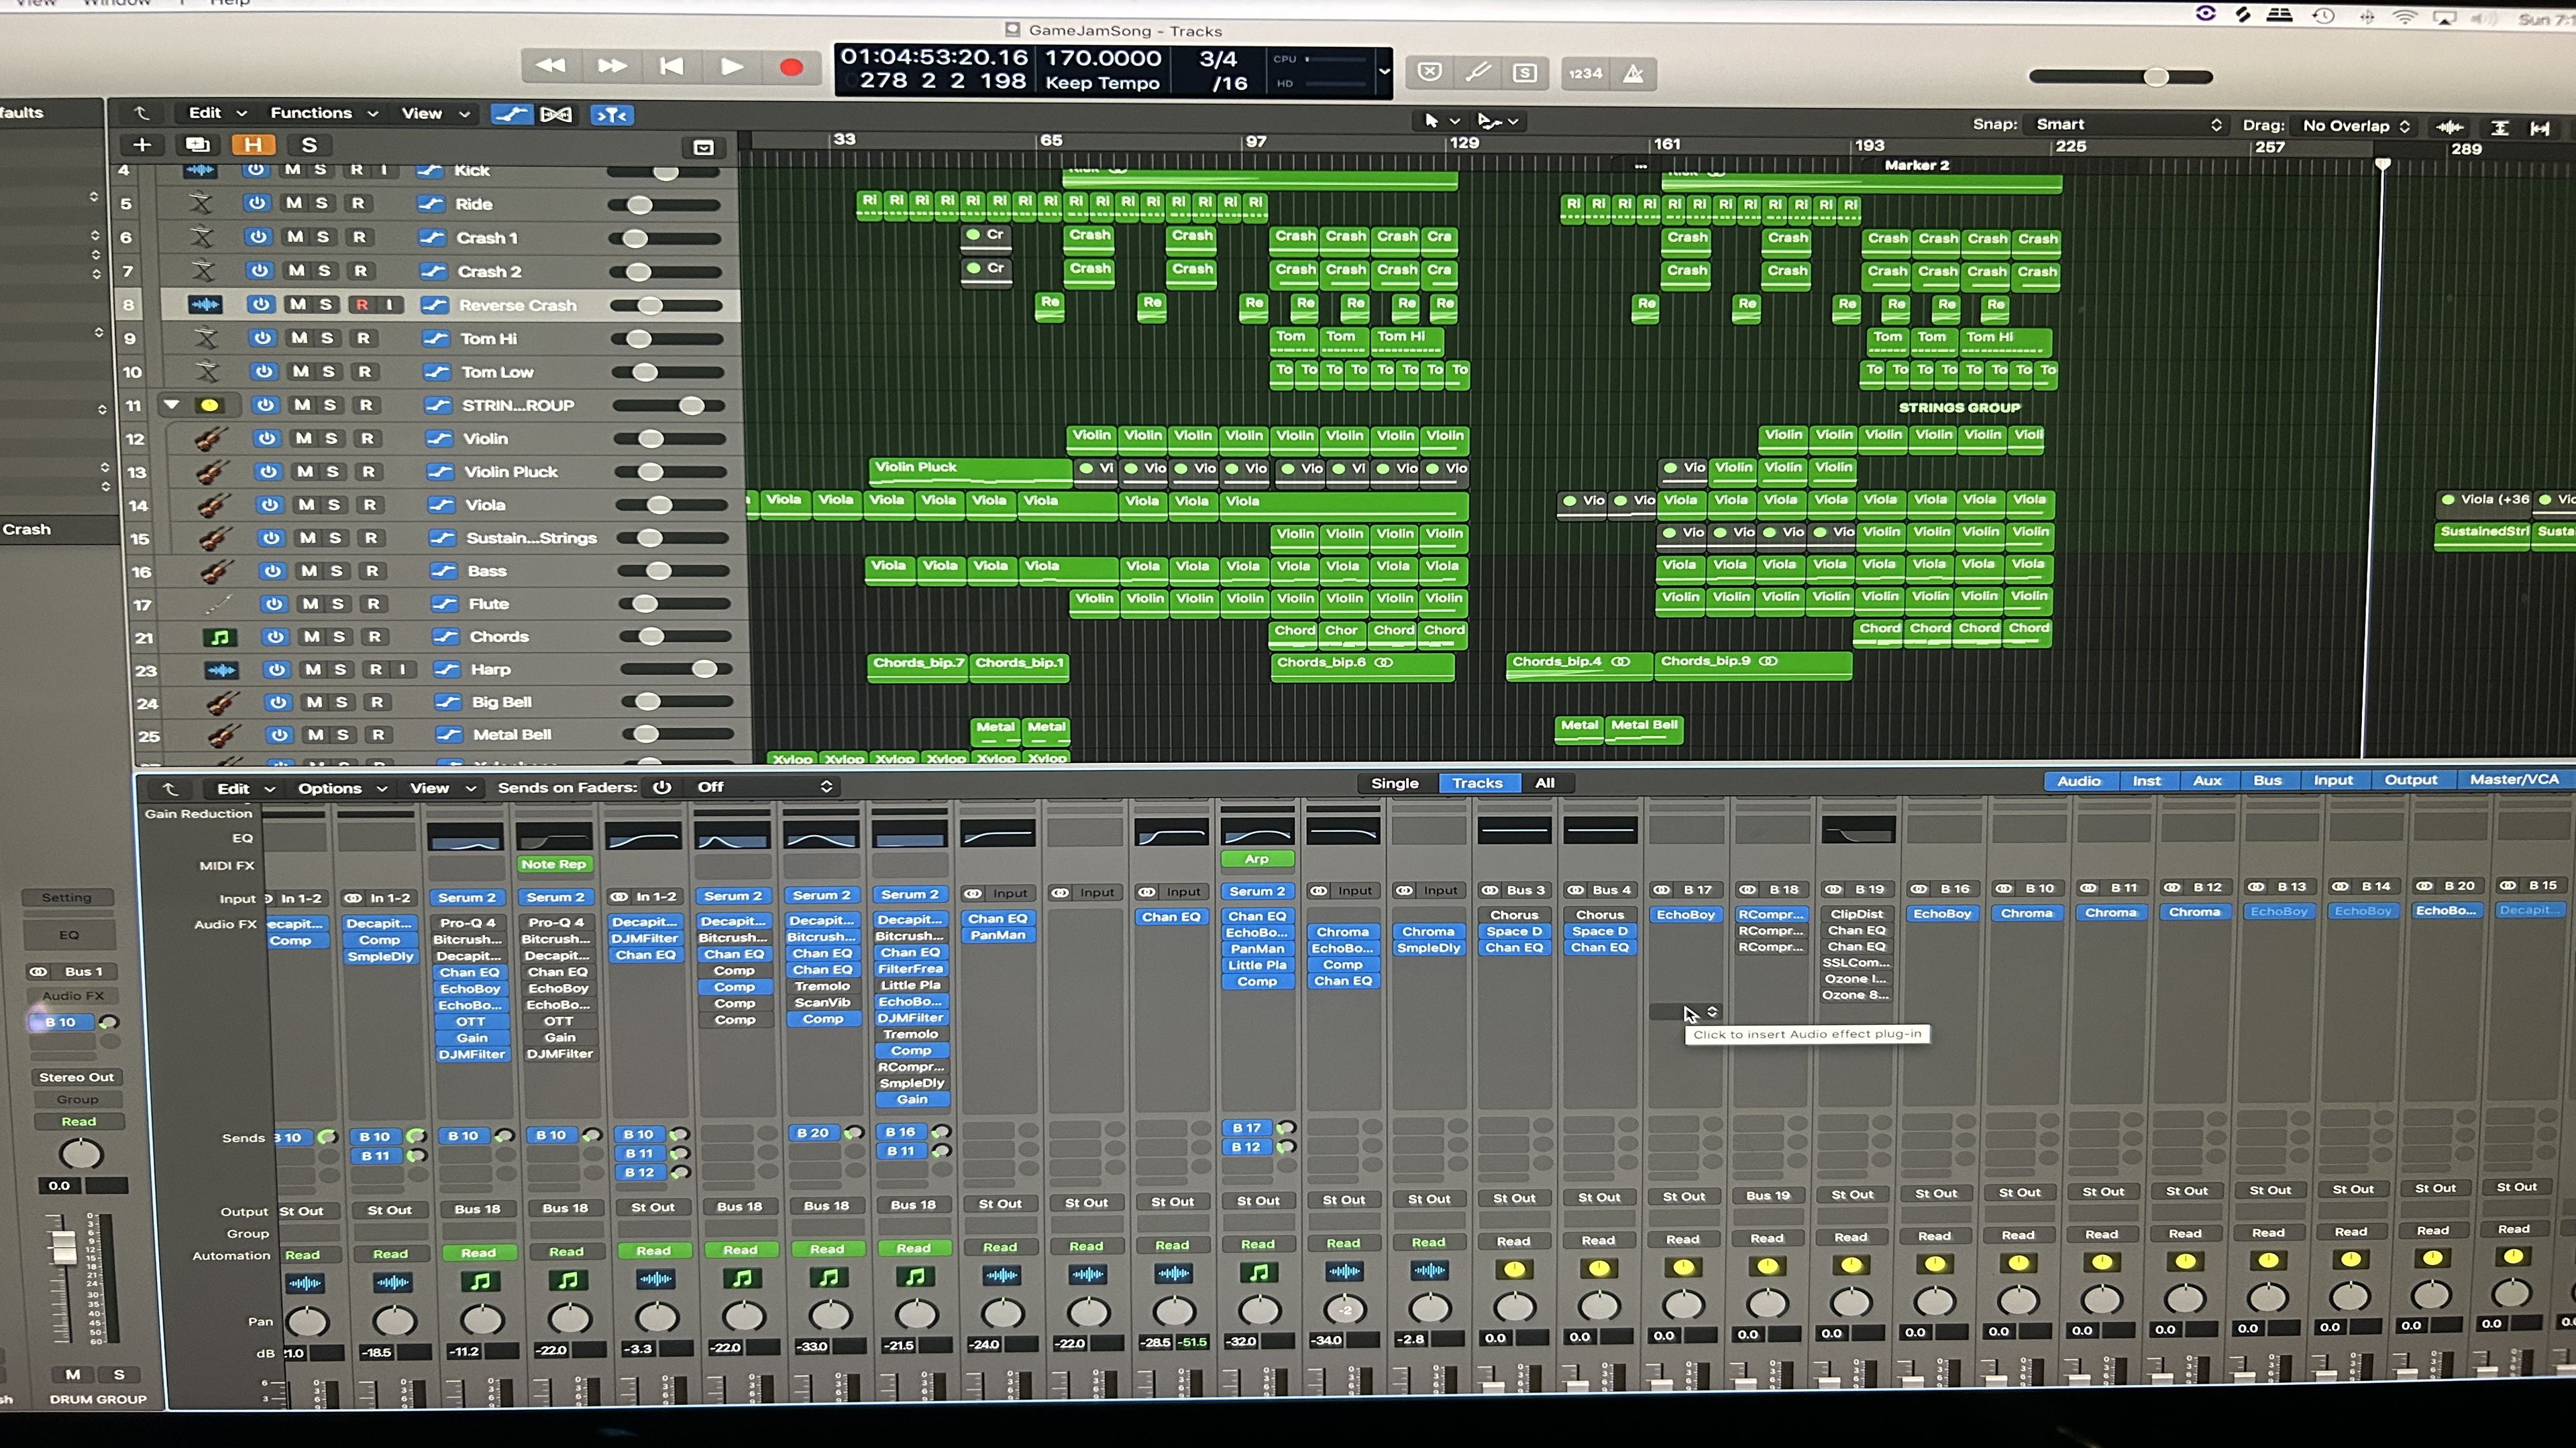Click the Record button in transport

(x=791, y=67)
